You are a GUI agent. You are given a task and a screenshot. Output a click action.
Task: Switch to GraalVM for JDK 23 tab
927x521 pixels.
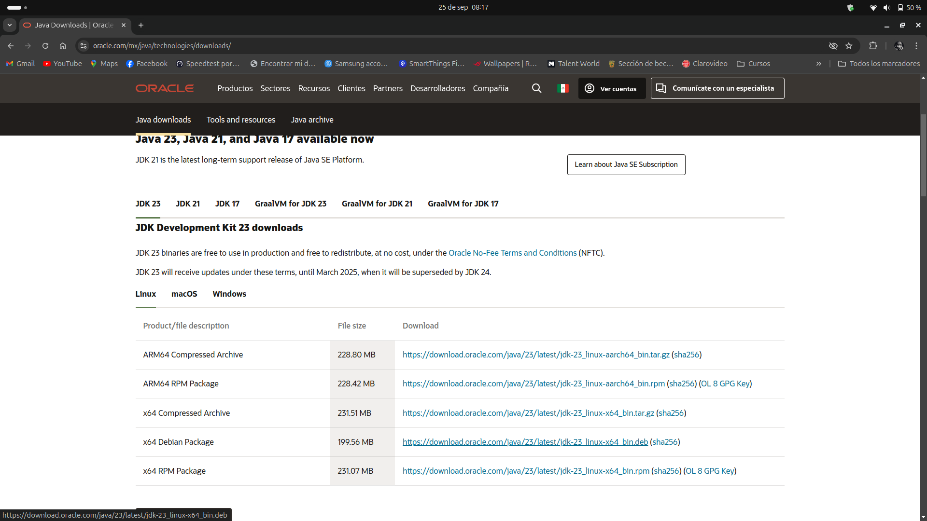pyautogui.click(x=291, y=204)
